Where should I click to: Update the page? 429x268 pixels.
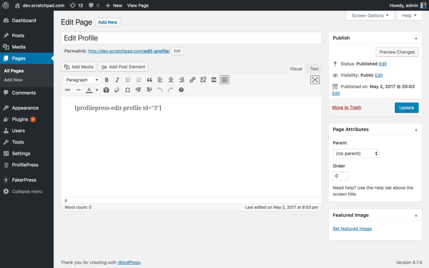point(406,107)
